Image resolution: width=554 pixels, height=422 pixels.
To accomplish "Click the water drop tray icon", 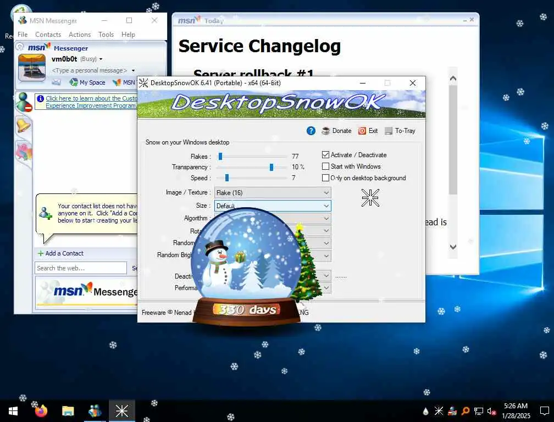I will tap(425, 411).
